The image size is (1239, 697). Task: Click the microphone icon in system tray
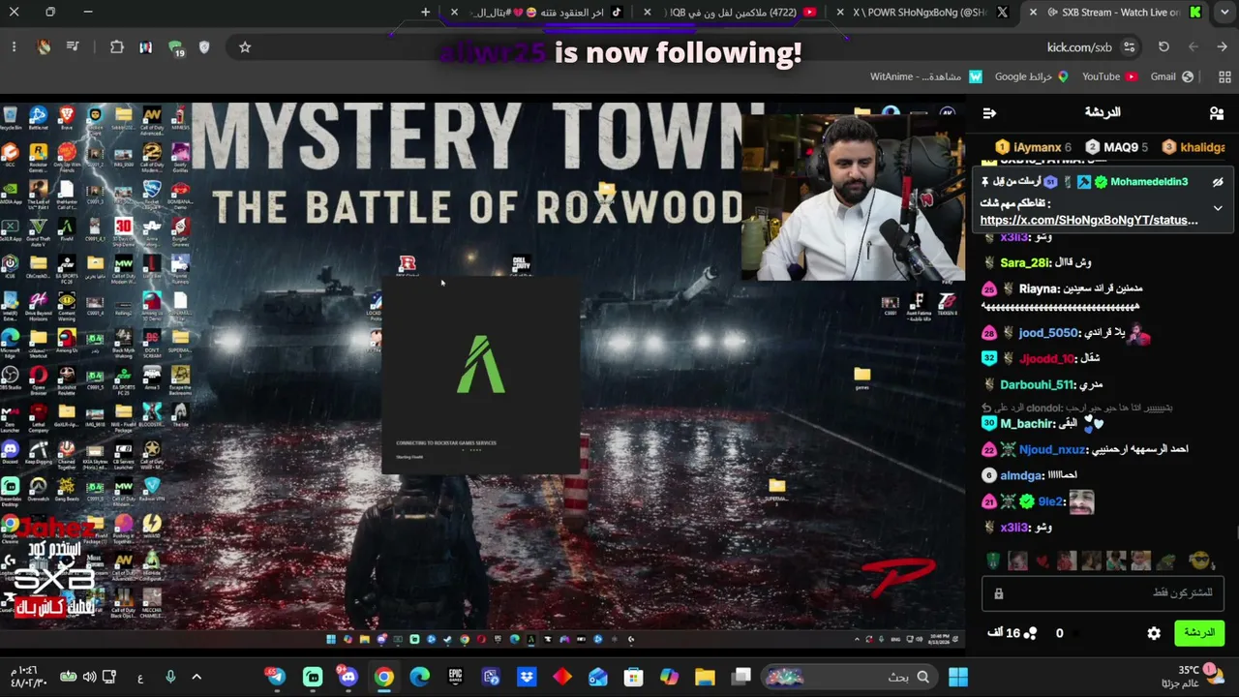[x=170, y=678]
